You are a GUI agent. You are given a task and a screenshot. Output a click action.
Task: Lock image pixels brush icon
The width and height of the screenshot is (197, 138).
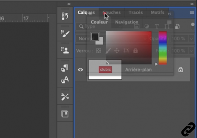click(x=108, y=51)
